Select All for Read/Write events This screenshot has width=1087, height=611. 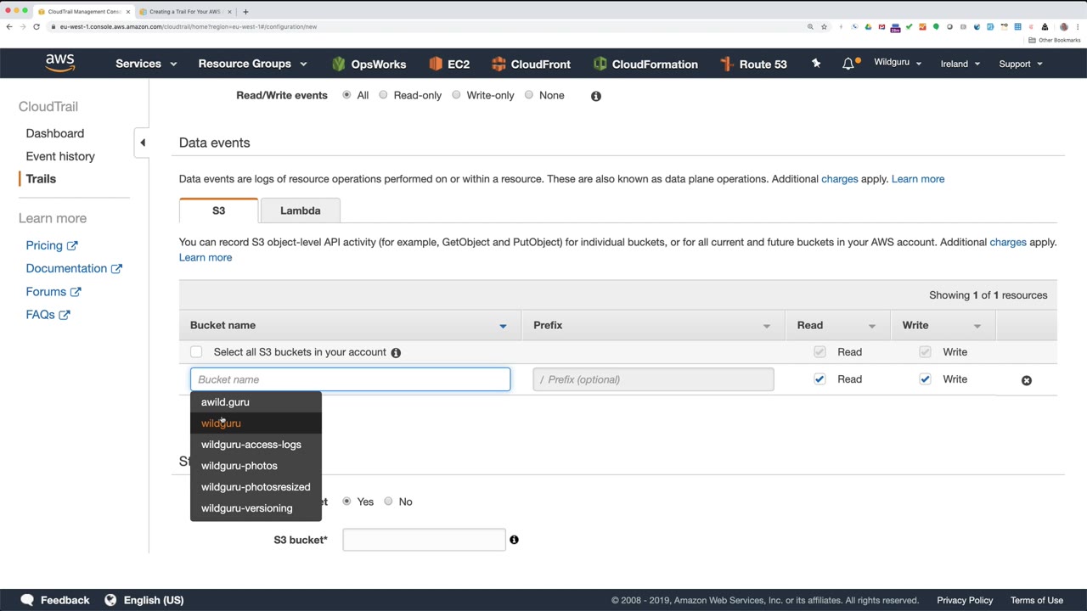[346, 95]
